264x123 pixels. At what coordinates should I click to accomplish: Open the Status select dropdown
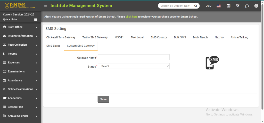[134, 66]
